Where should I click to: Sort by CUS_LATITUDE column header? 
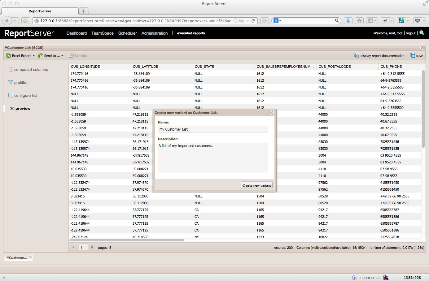click(x=162, y=67)
